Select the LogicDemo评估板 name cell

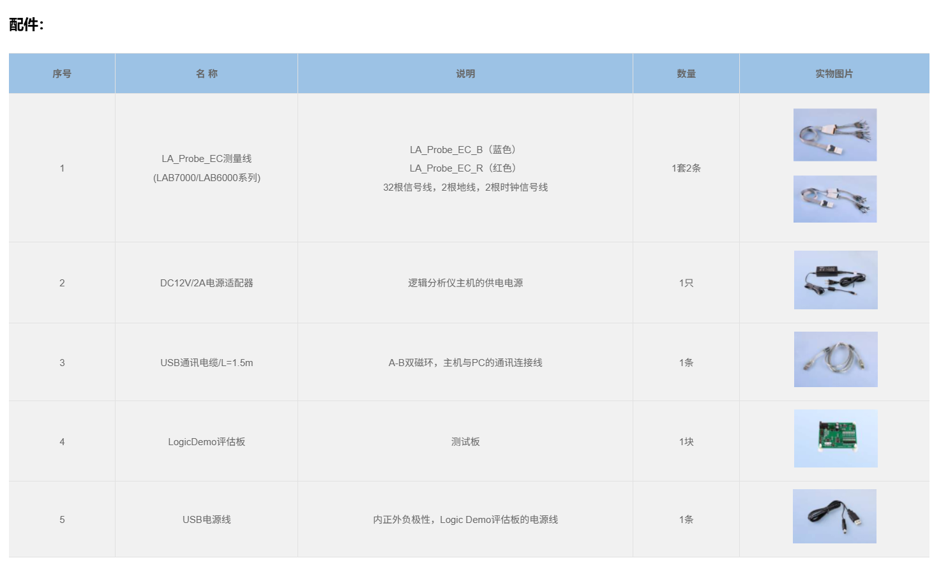[207, 441]
